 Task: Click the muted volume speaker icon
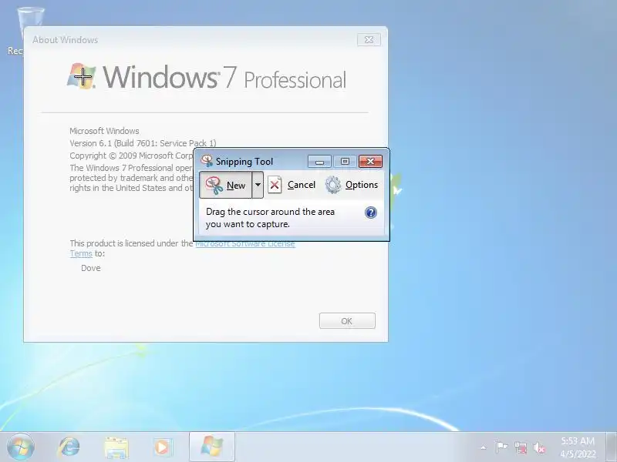539,448
